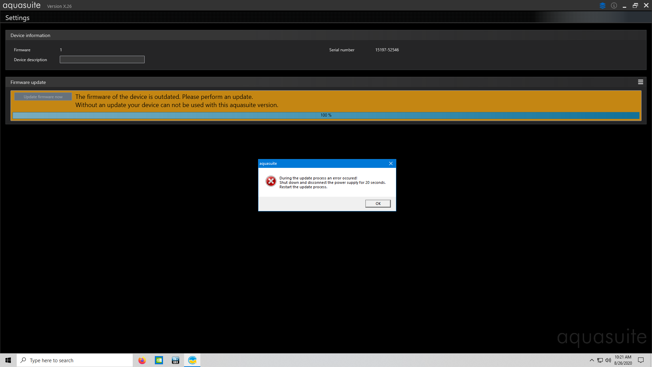652x367 pixels.
Task: Click the blue layers icon in title bar
Action: tap(602, 6)
